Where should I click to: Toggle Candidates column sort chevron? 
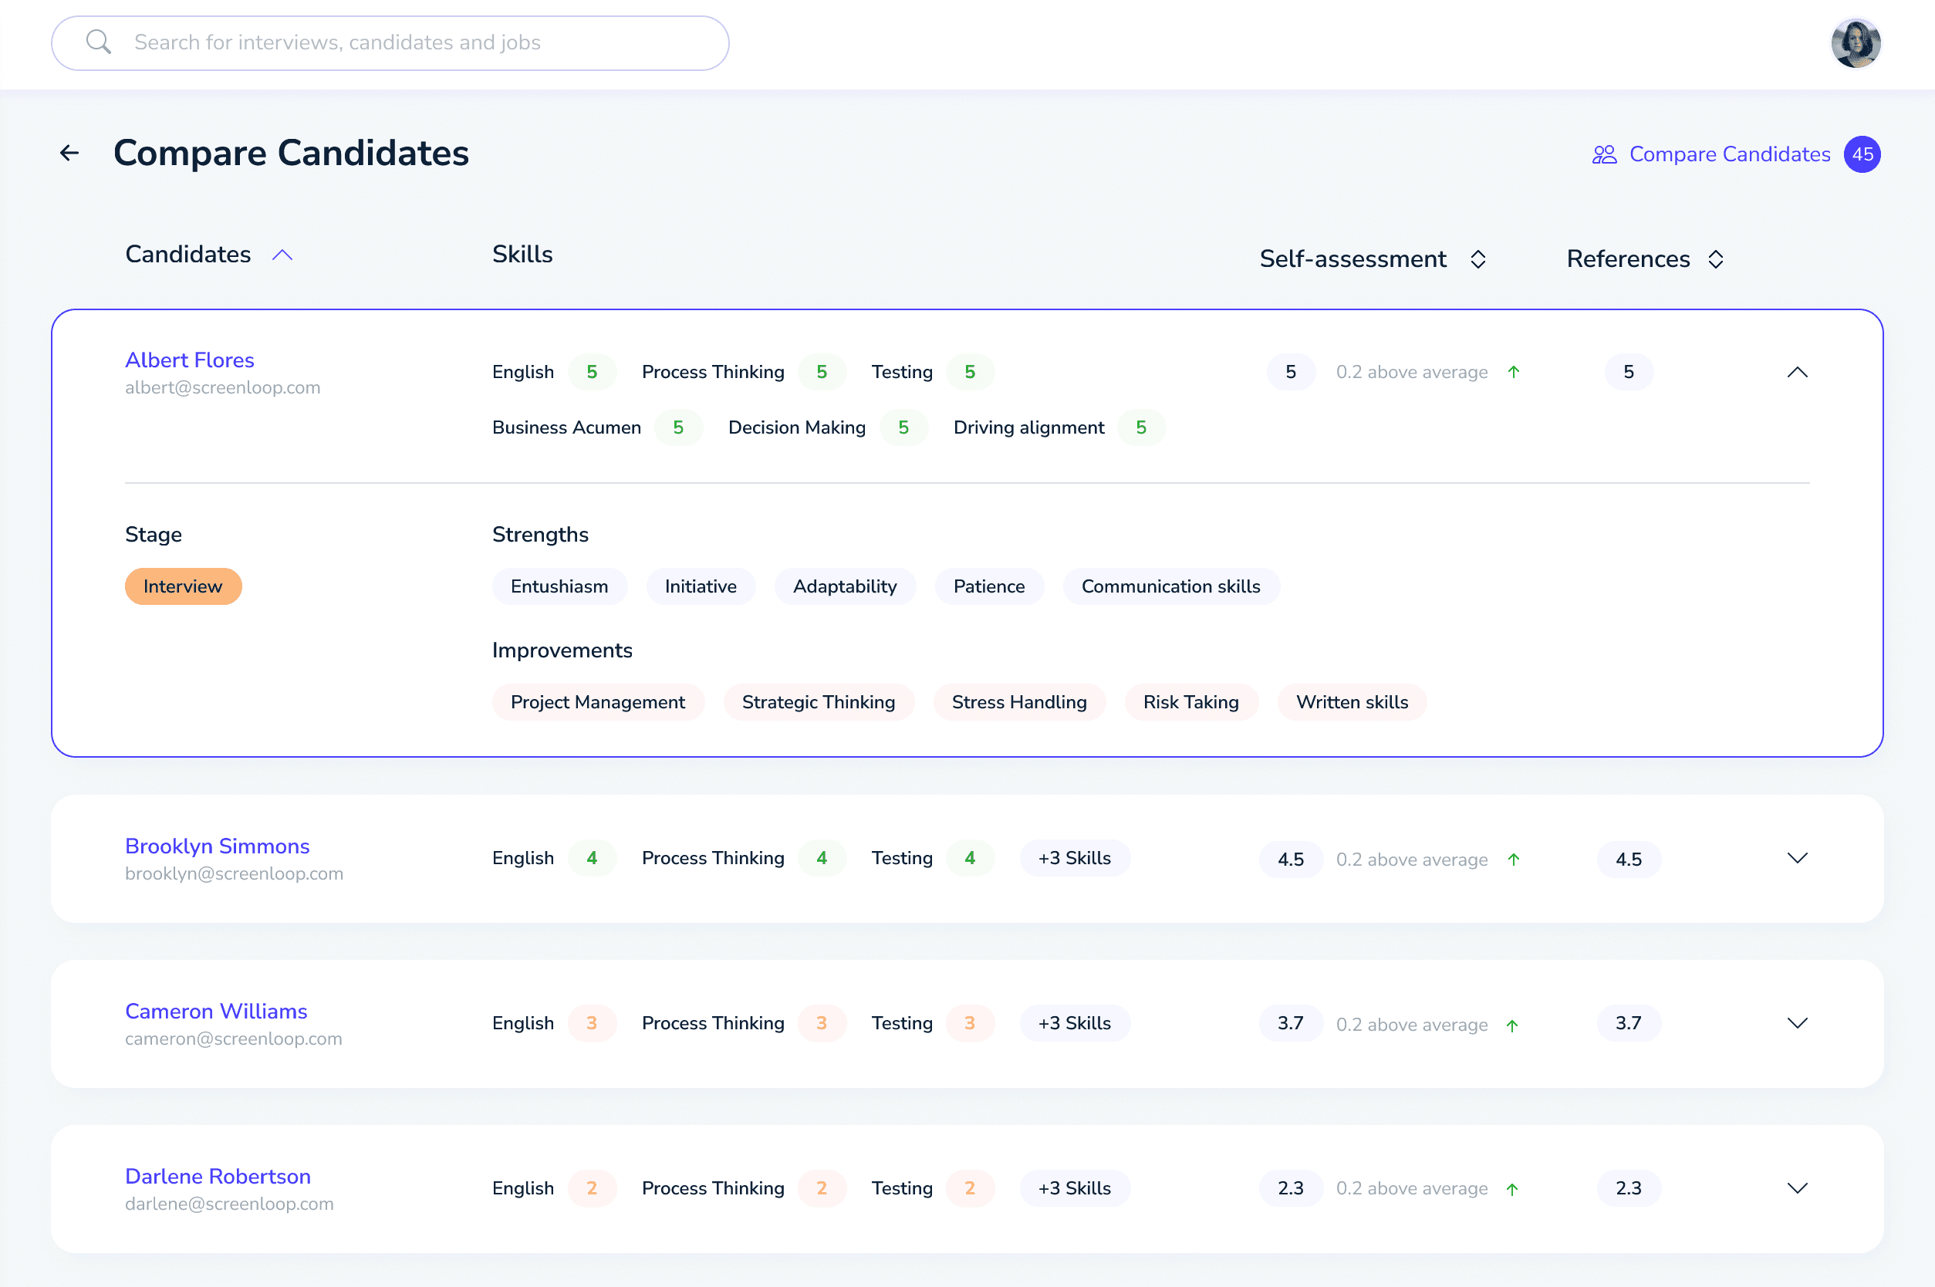282,255
